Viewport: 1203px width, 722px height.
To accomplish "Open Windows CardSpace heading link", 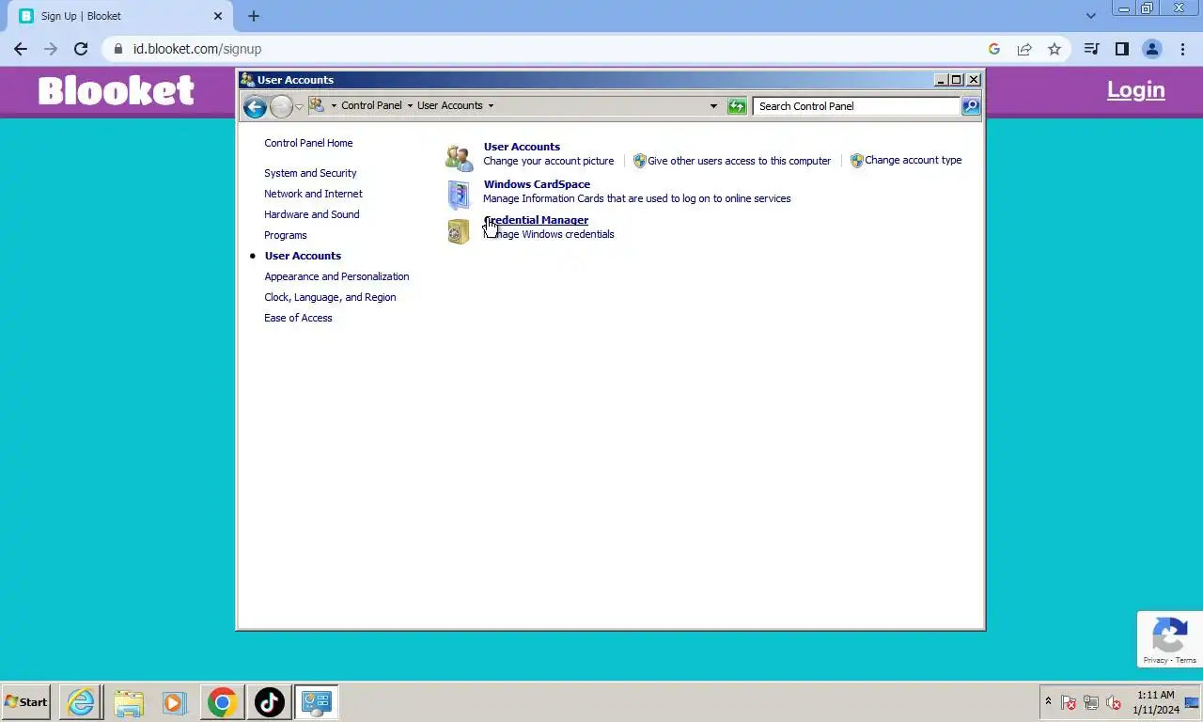I will click(537, 184).
